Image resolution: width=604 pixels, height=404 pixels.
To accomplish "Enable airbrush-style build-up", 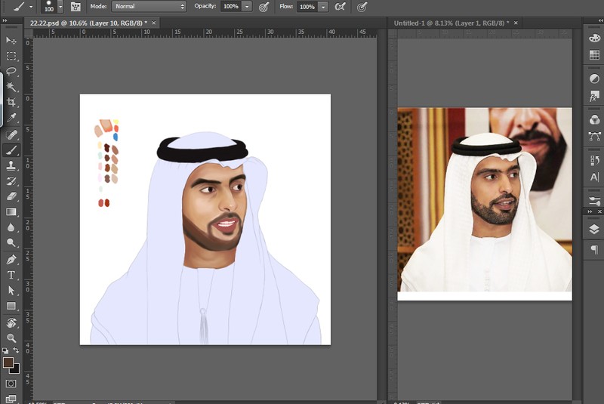I will click(341, 7).
